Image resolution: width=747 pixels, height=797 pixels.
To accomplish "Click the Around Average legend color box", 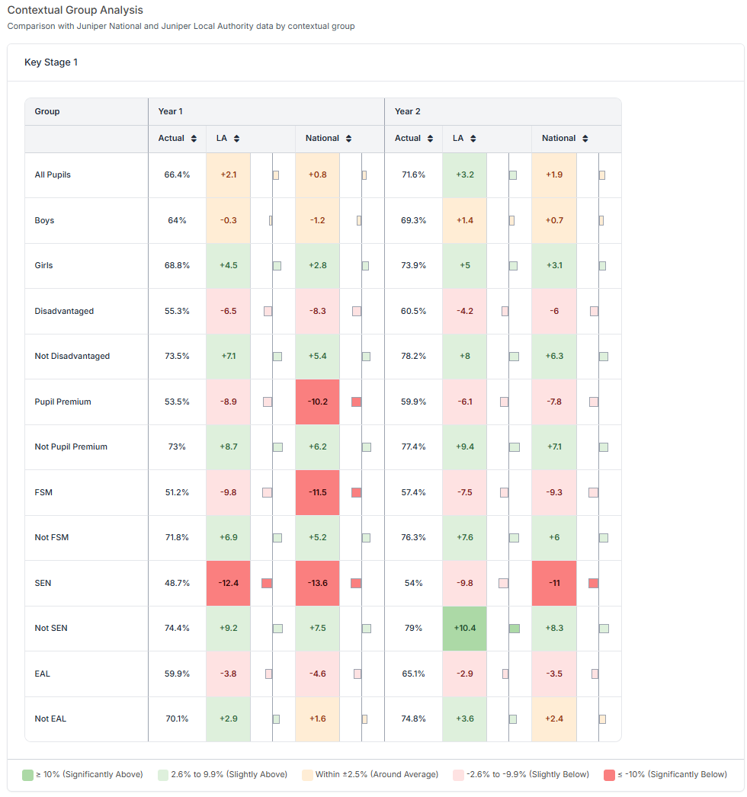I will [x=308, y=775].
